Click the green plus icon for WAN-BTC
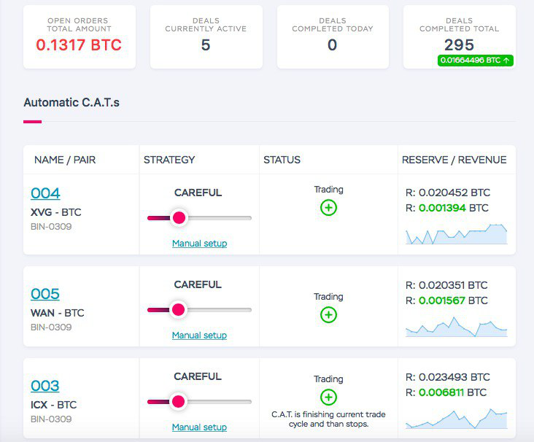Viewport: 534px width, 442px height. point(328,314)
